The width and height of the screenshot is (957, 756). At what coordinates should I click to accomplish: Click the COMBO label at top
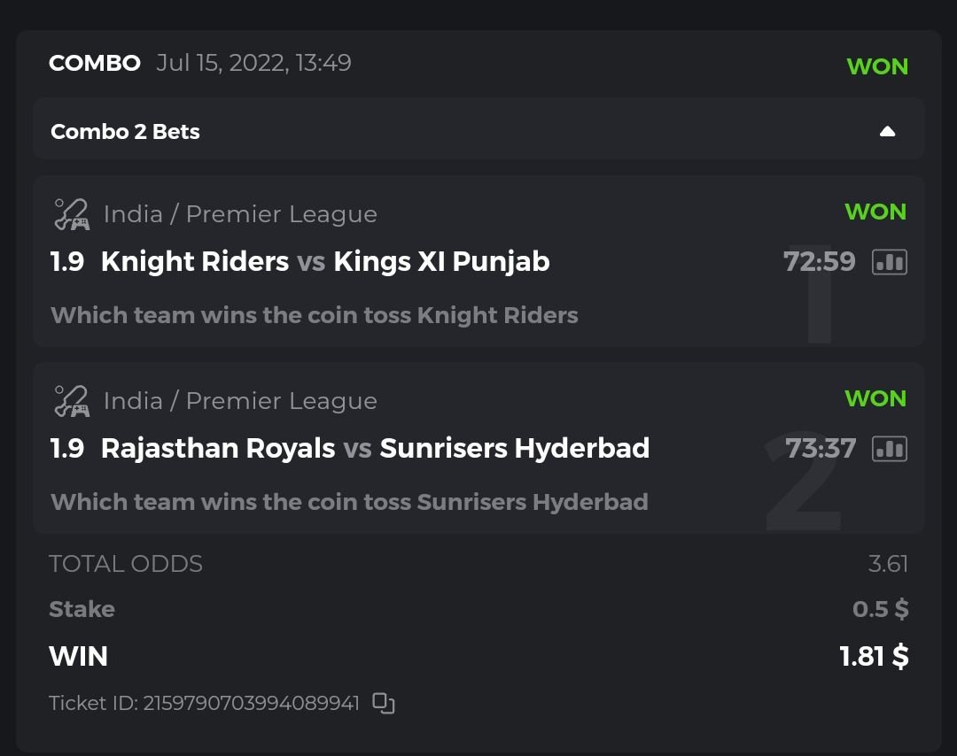(x=94, y=64)
